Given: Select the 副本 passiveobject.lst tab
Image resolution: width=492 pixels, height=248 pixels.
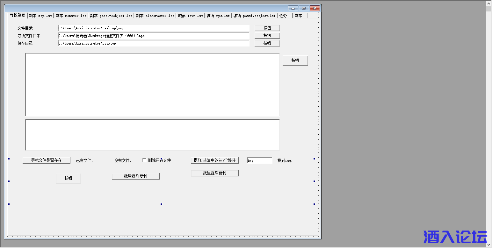Looking at the screenshot, I should coord(111,16).
